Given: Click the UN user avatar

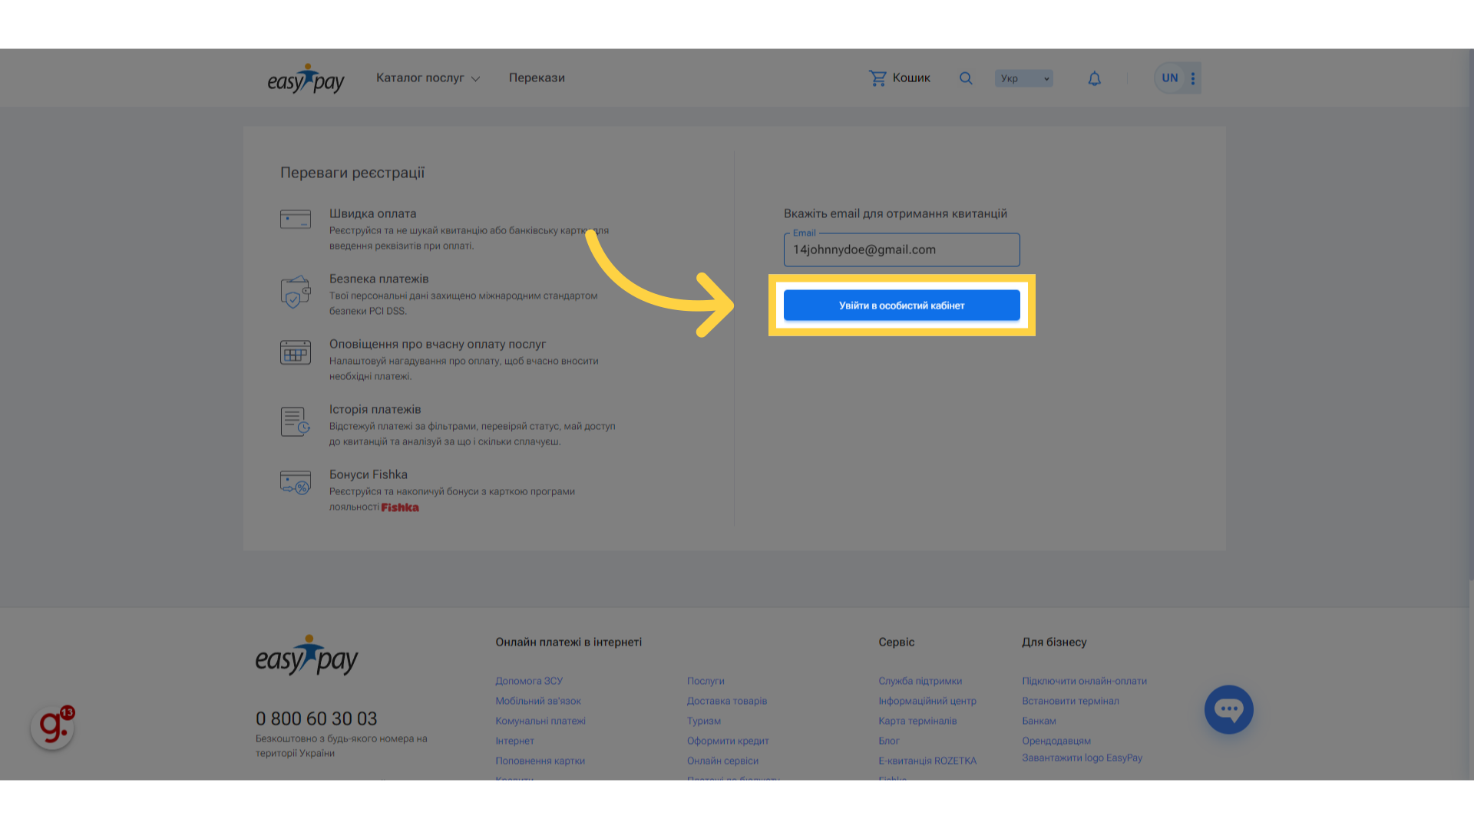Looking at the screenshot, I should [1169, 78].
